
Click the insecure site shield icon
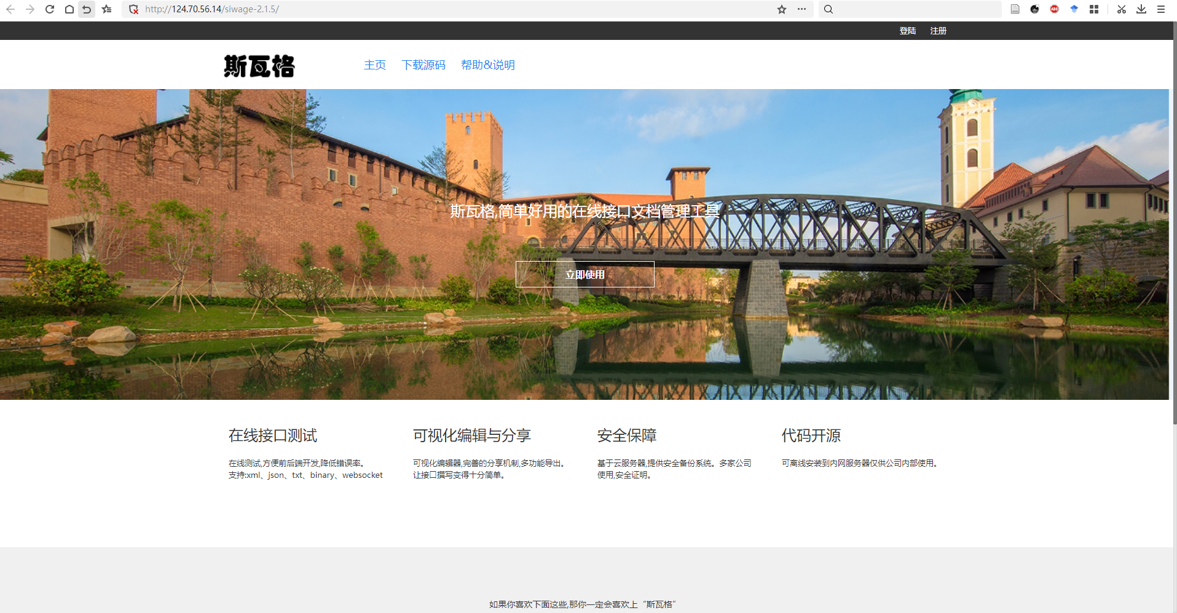point(133,9)
